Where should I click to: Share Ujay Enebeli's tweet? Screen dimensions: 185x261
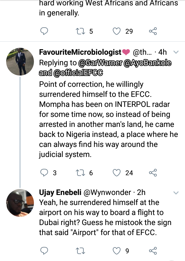153,251
